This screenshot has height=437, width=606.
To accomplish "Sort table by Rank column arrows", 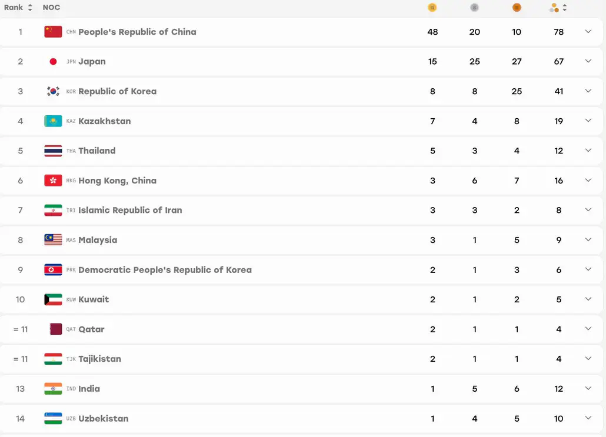I will [30, 7].
